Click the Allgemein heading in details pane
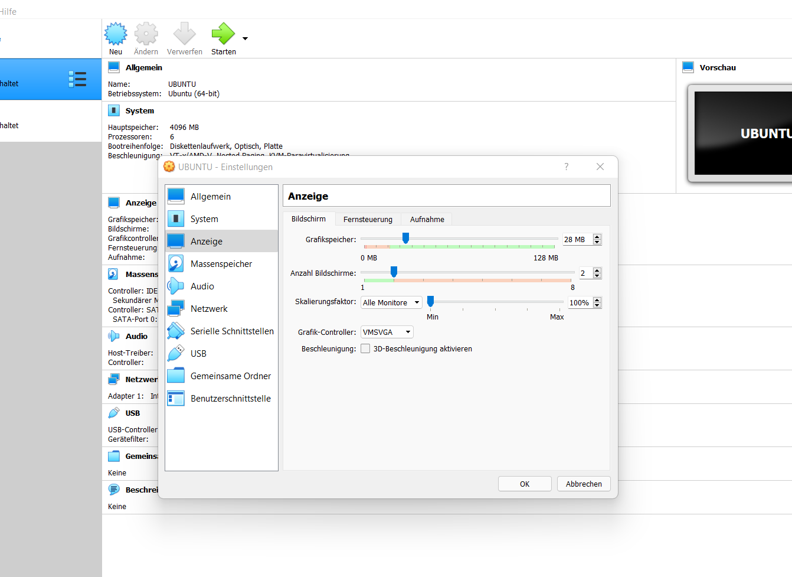Image resolution: width=792 pixels, height=577 pixels. coord(144,67)
